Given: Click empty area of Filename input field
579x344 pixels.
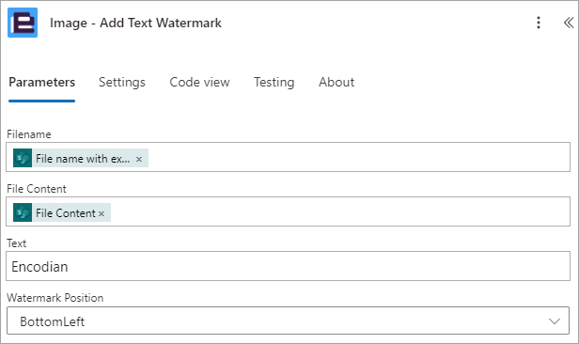Looking at the screenshot, I should pos(358,157).
